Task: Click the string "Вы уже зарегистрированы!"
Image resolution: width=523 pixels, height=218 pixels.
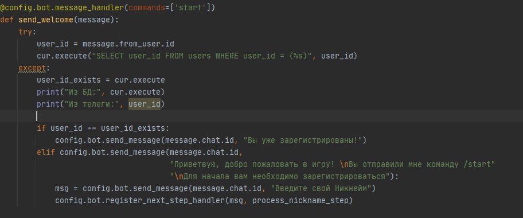Action: tap(303, 140)
